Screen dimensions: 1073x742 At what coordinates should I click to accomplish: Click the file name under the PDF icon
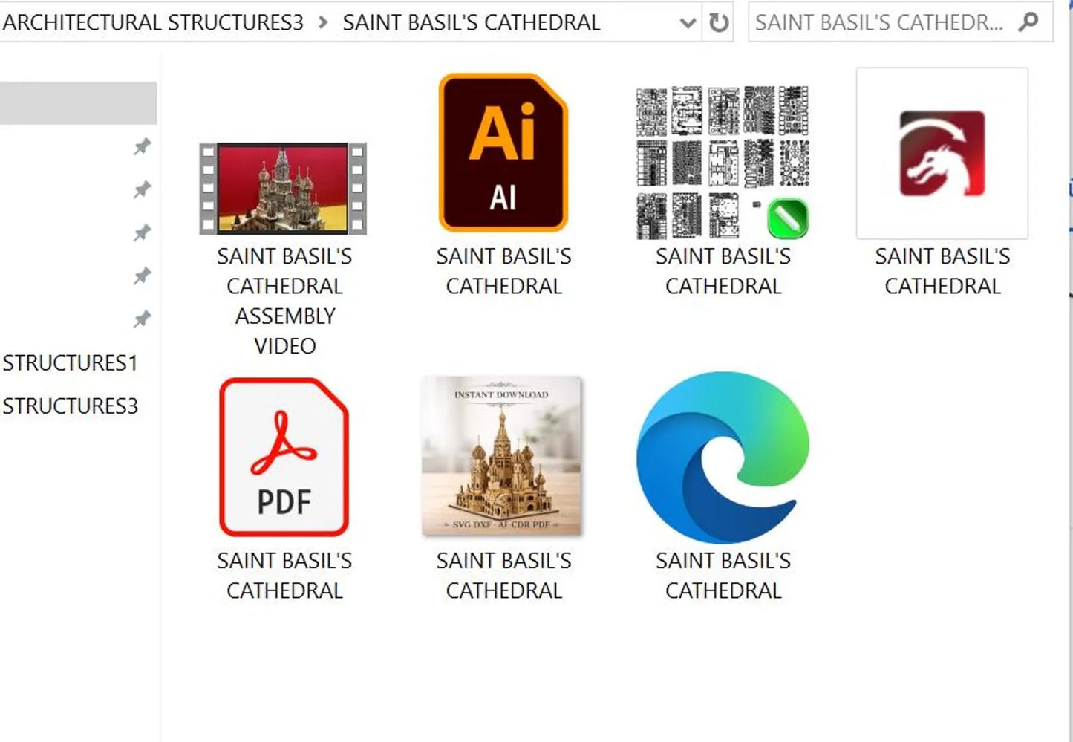click(x=284, y=576)
